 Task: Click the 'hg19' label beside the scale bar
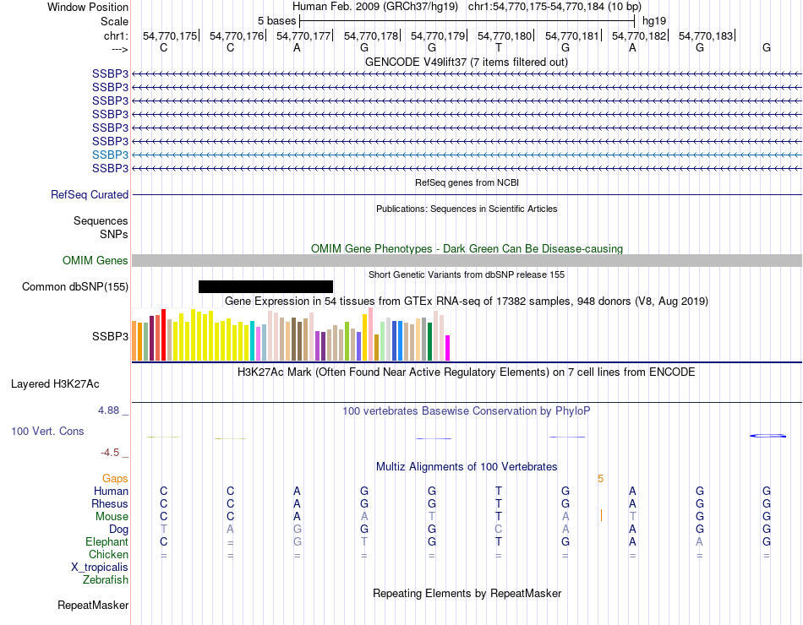tap(654, 21)
